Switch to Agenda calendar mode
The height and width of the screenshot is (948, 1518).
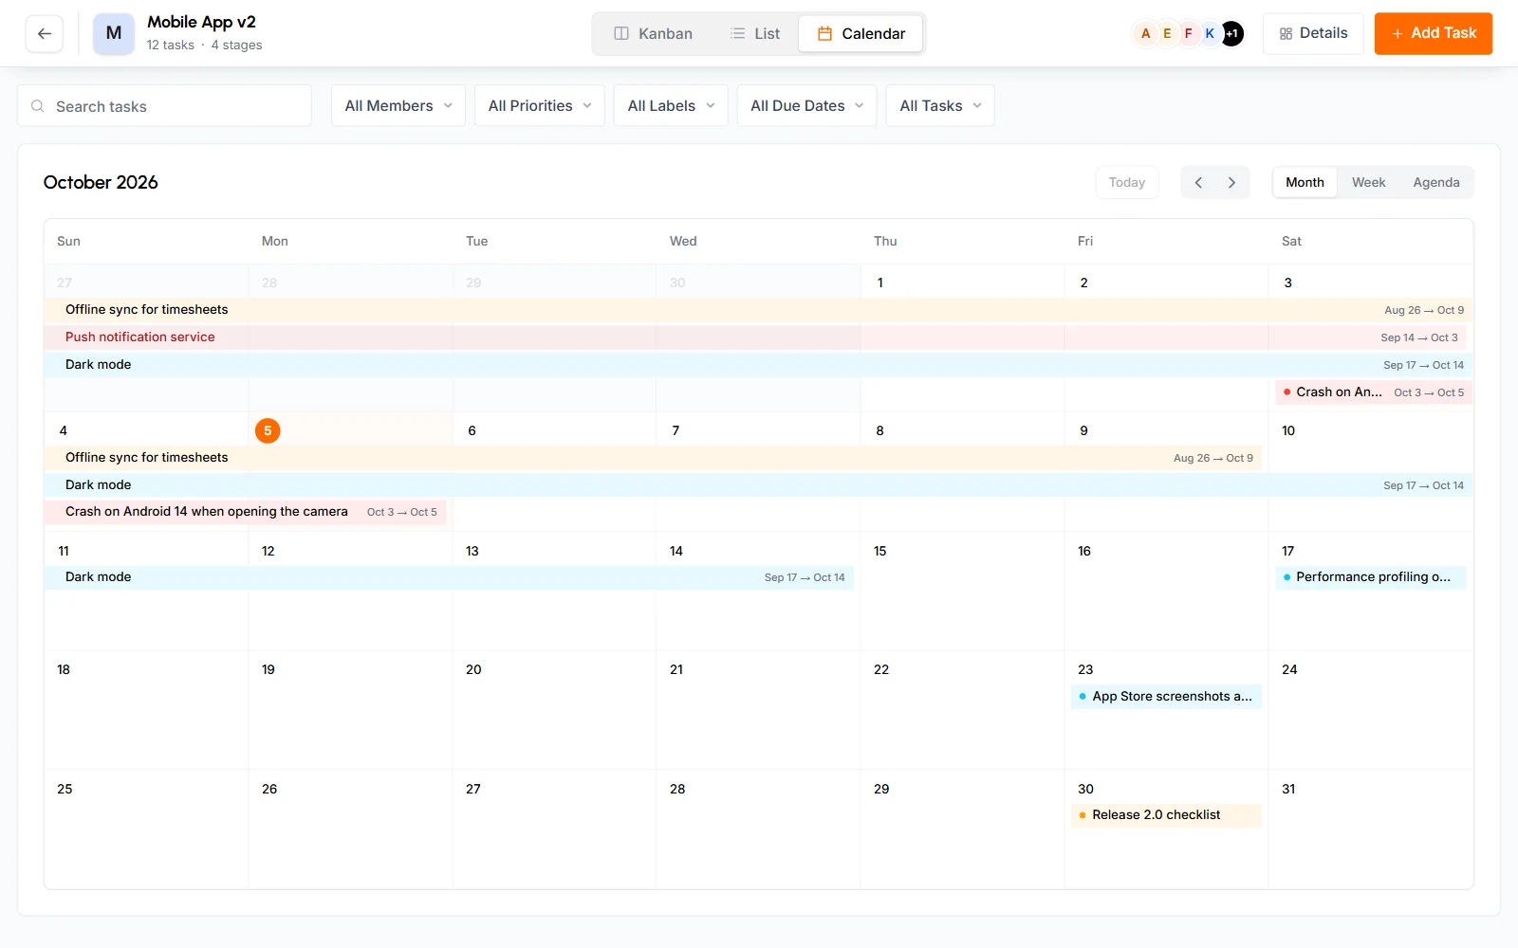(1435, 182)
